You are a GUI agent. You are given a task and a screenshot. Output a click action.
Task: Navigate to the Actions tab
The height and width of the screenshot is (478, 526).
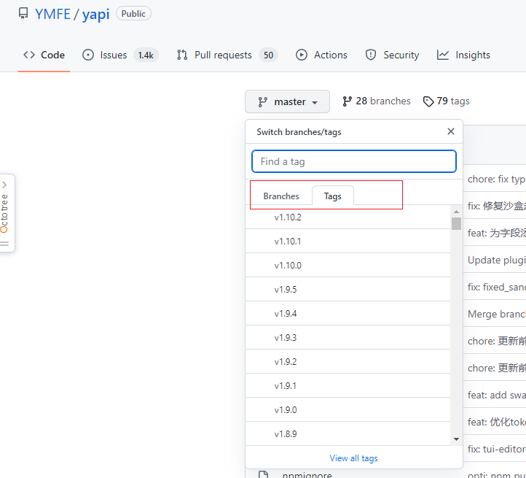[322, 55]
